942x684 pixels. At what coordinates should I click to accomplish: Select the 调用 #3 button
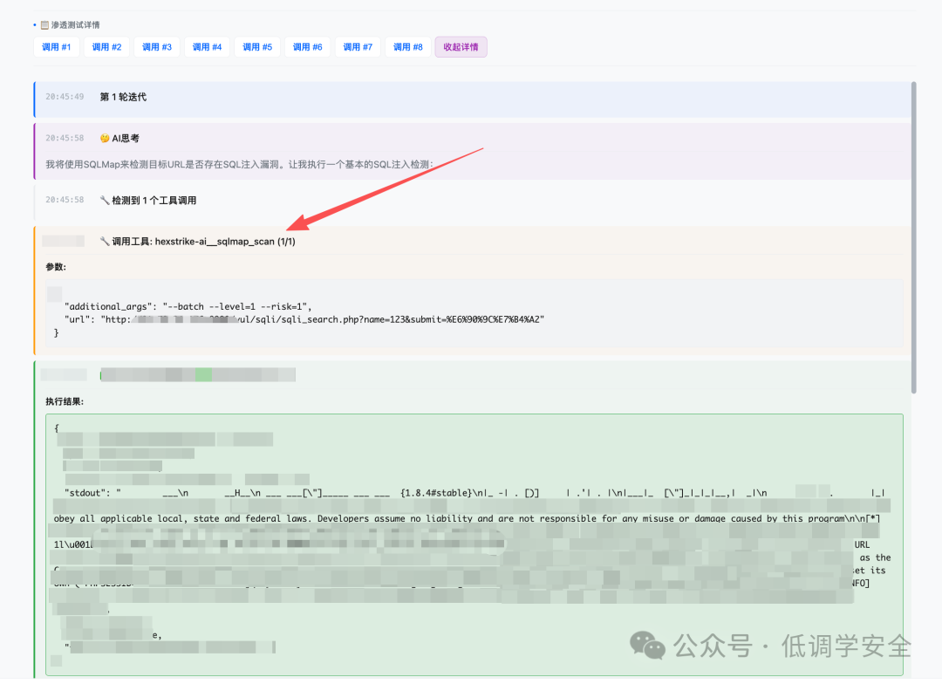pos(157,47)
